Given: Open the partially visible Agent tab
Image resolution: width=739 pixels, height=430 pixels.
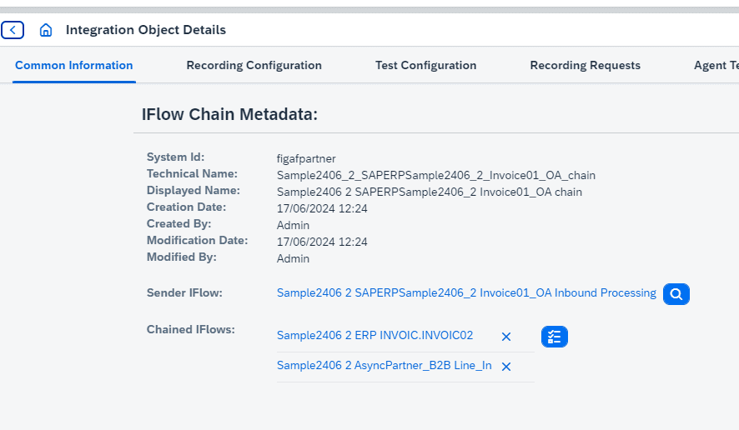Looking at the screenshot, I should [x=716, y=66].
